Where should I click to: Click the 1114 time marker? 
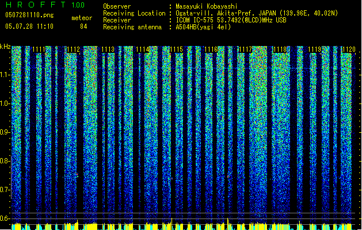142,49
